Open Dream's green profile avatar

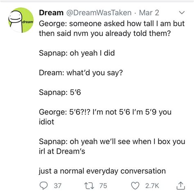point(21,20)
